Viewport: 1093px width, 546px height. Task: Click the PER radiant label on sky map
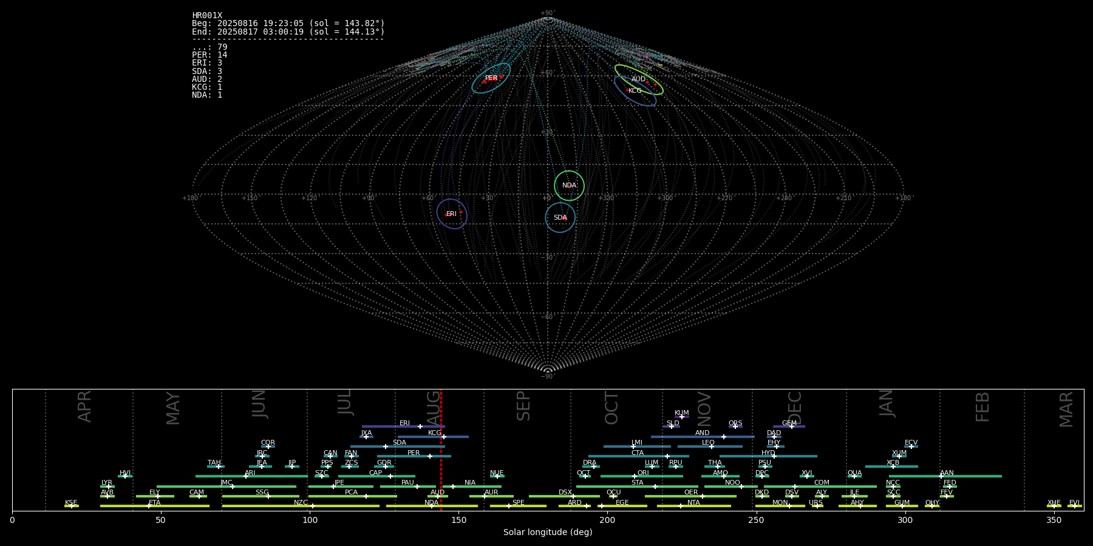click(x=491, y=78)
